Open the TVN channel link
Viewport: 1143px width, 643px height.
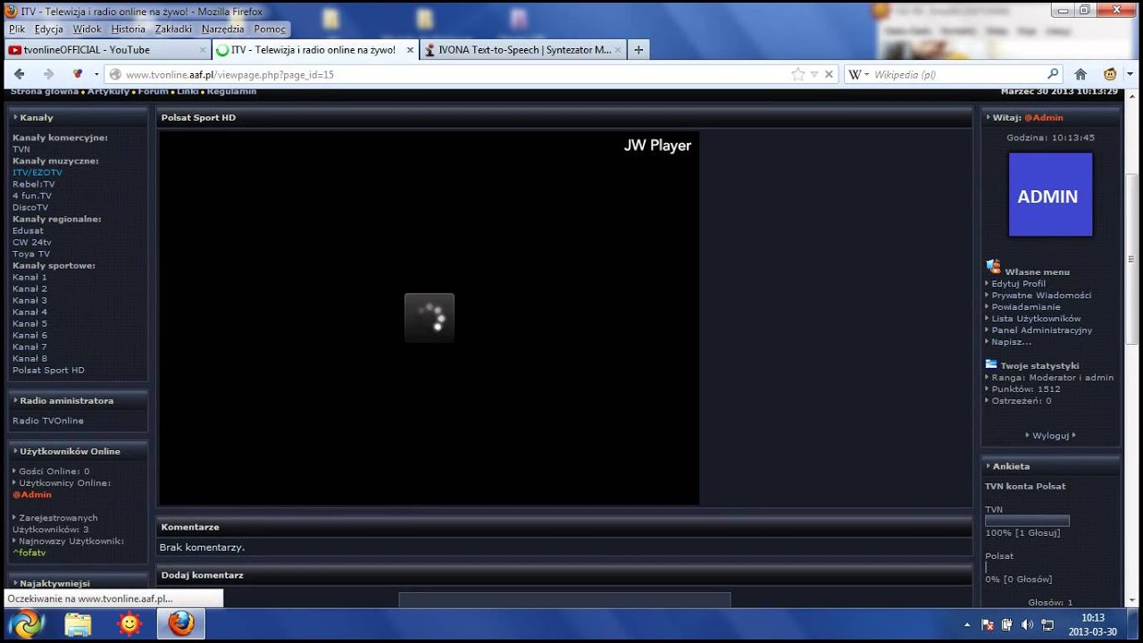click(x=21, y=149)
